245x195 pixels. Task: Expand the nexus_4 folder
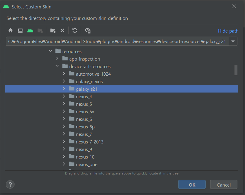coord(64,96)
